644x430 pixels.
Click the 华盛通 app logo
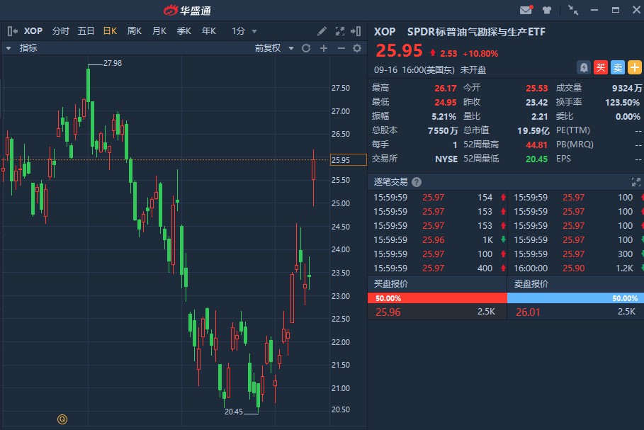click(187, 10)
